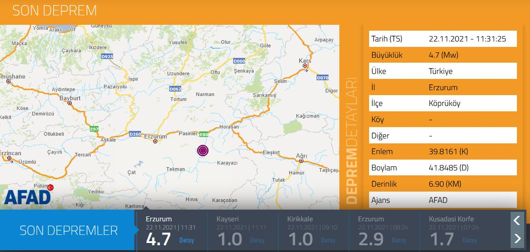Click the green E80 road shield
Screen dimensions: 530x252
(203, 134)
